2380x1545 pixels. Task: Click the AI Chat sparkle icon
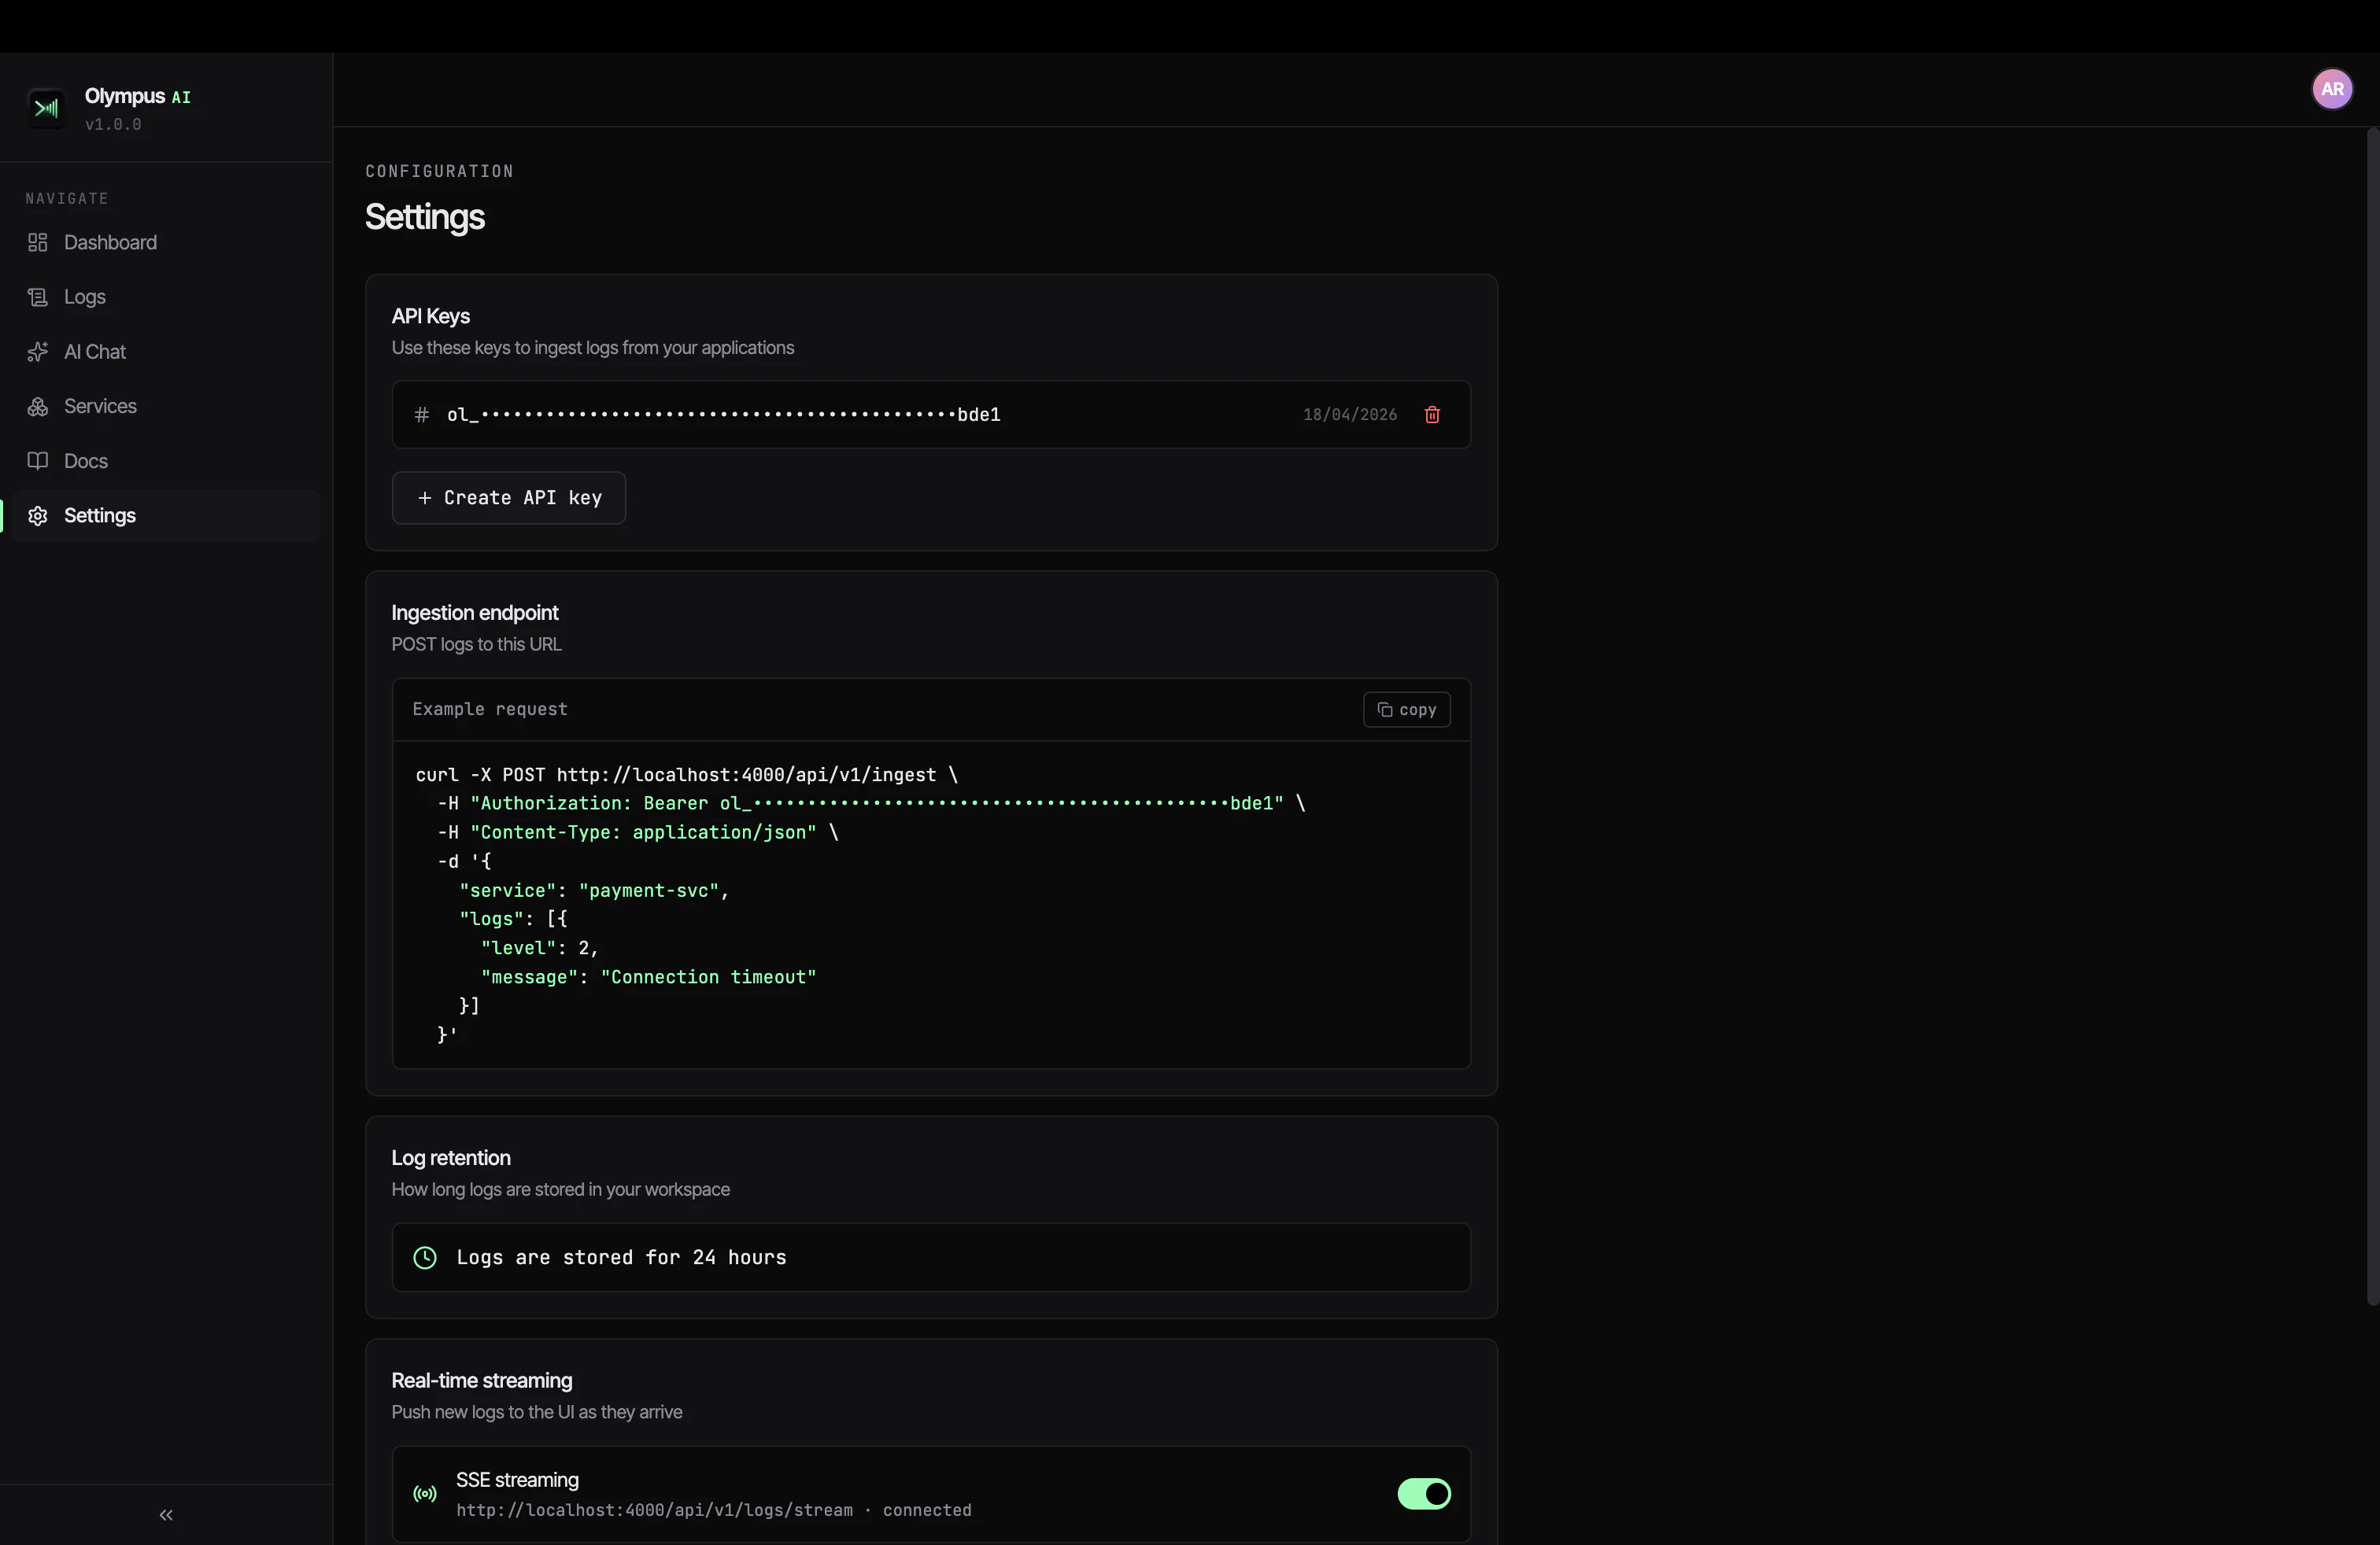point(38,352)
